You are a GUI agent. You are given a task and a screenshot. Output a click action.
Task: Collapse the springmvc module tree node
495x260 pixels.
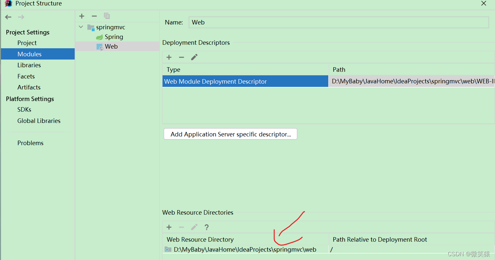(81, 27)
